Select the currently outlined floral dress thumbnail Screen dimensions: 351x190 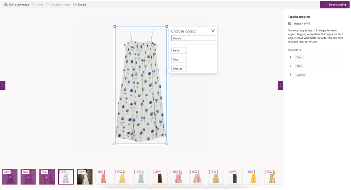tap(66, 177)
